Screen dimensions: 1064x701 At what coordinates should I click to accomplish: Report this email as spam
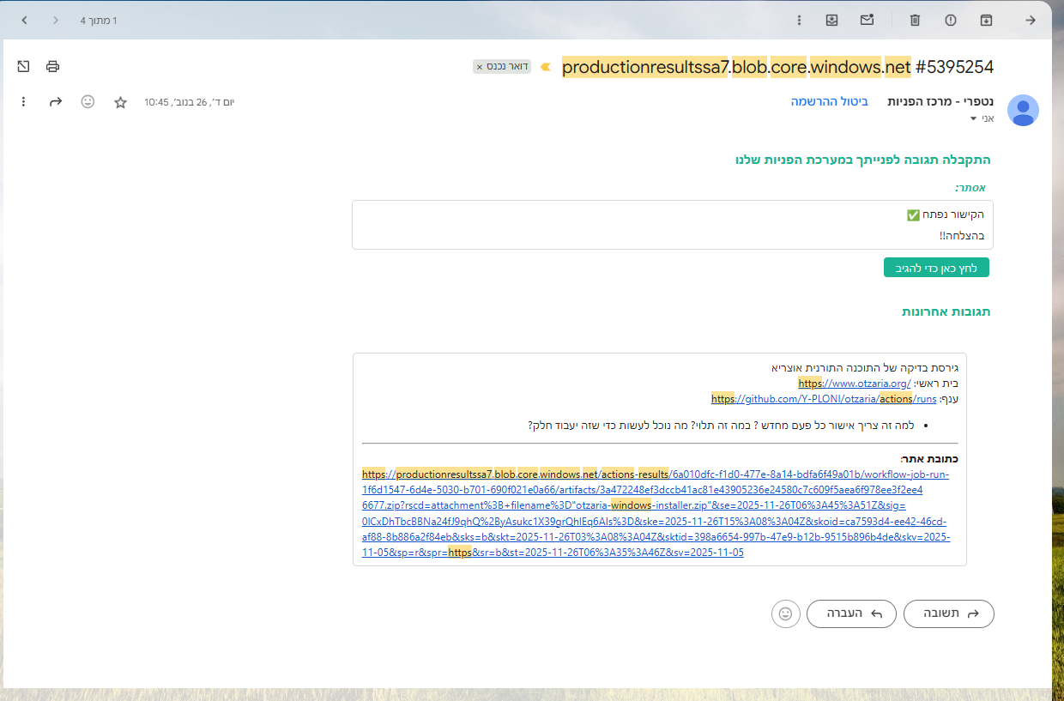tap(951, 20)
